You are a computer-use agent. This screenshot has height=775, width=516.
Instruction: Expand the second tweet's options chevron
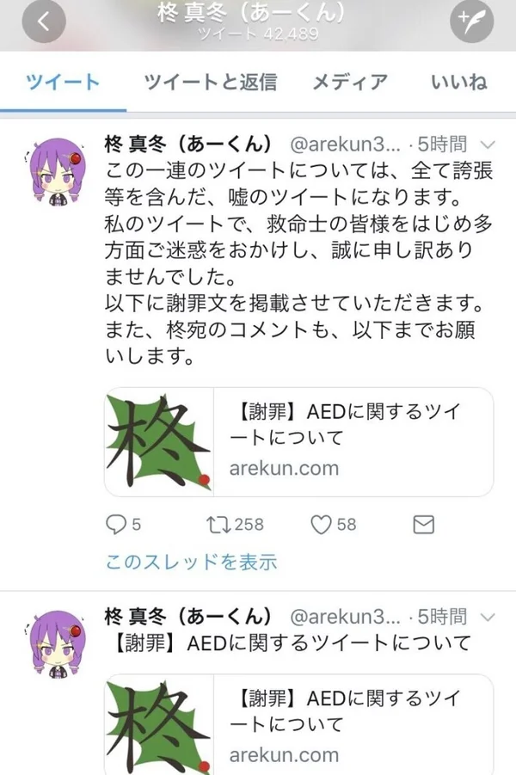488,618
